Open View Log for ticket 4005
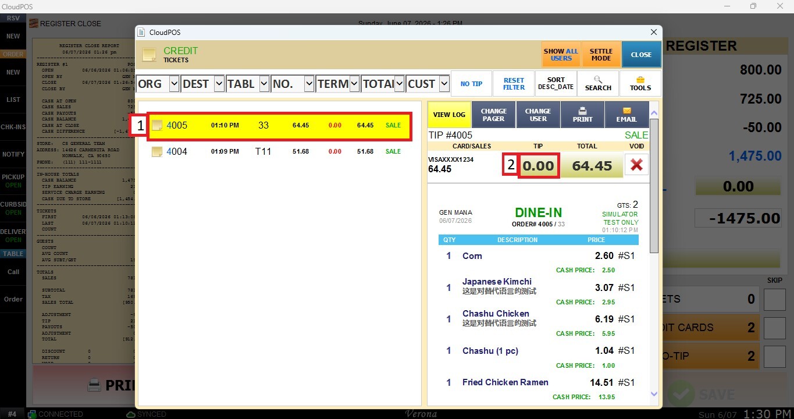Image resolution: width=794 pixels, height=419 pixels. (449, 115)
